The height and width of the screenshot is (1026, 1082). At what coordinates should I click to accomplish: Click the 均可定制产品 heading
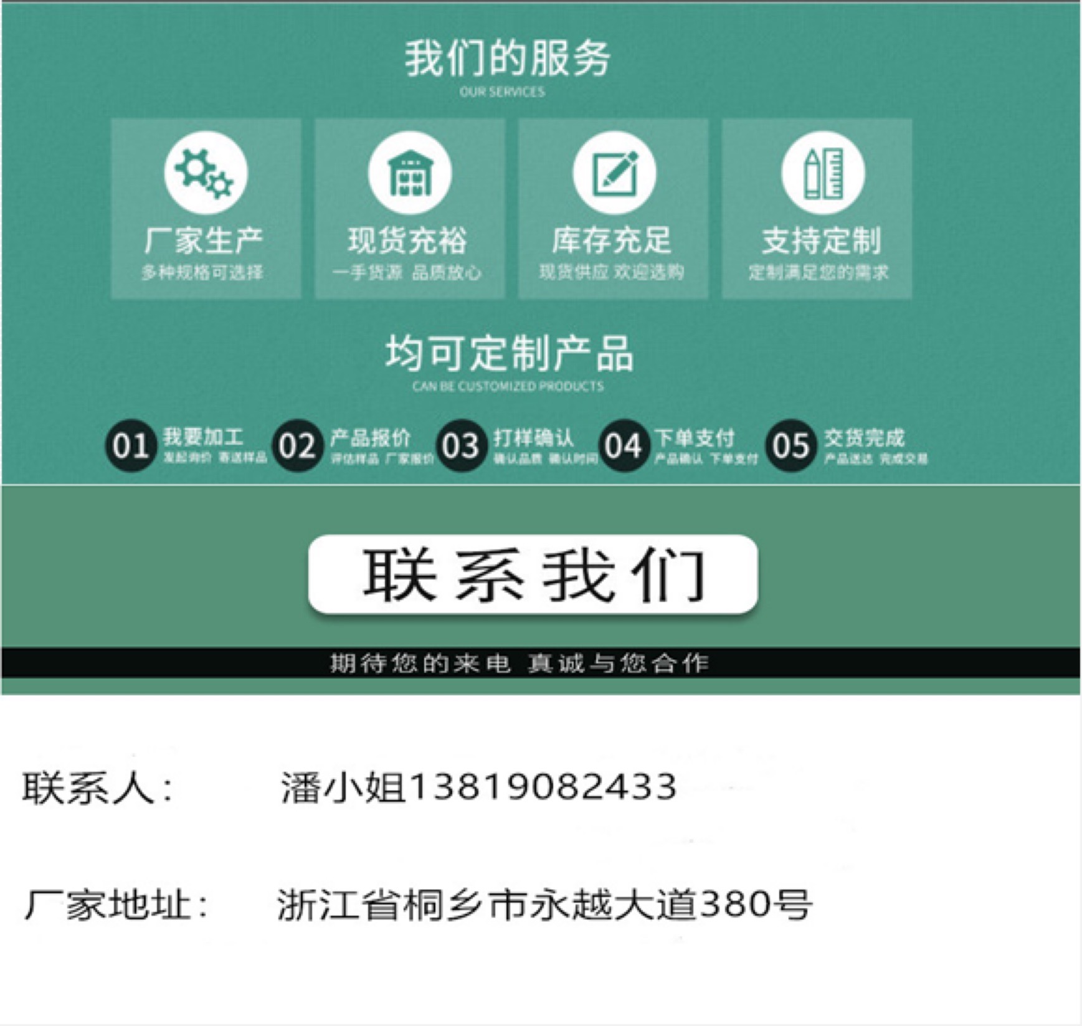pyautogui.click(x=509, y=353)
